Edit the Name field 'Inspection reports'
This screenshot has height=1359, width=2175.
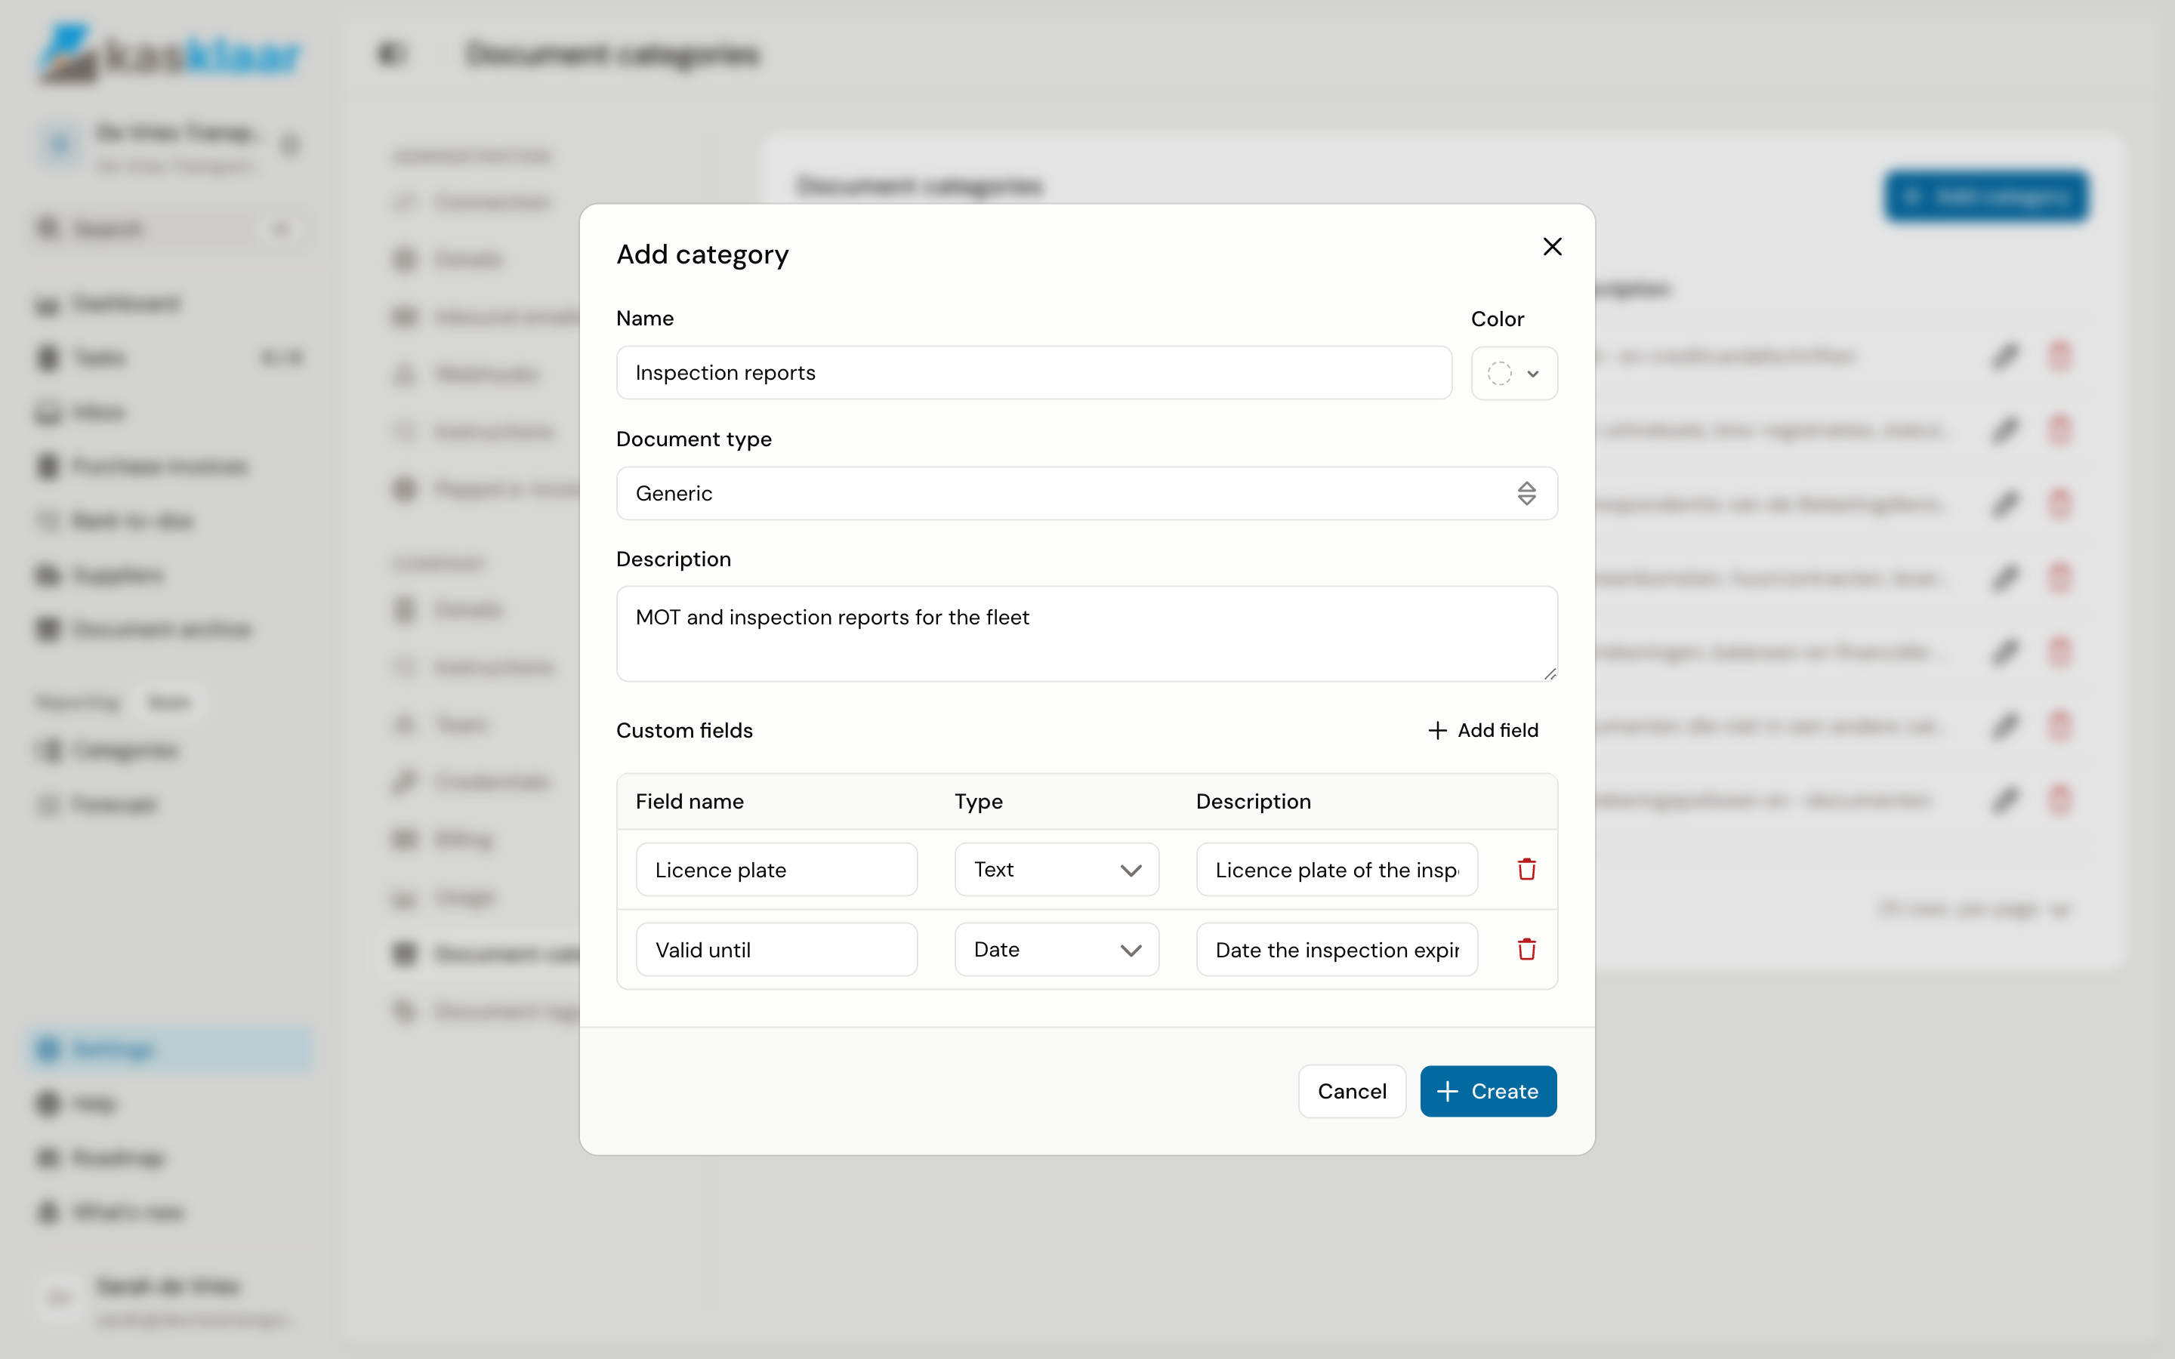(1034, 373)
